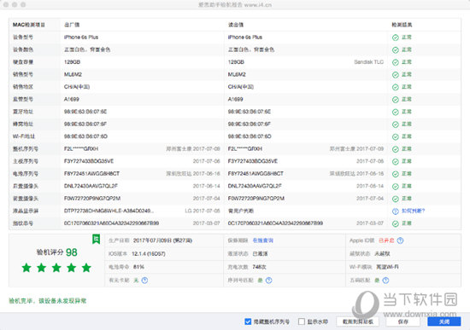
Task: Click the check icon in the Bluetooth address row ending 6E
Action: 396,112
